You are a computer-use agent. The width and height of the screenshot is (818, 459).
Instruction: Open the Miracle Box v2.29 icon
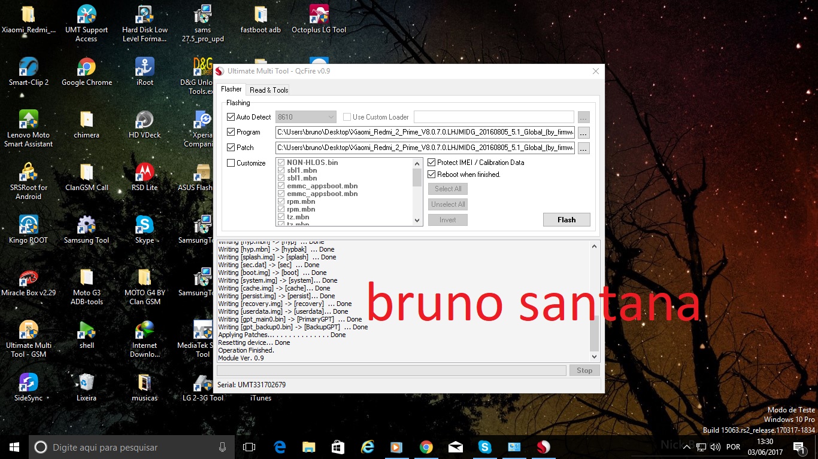pos(29,282)
